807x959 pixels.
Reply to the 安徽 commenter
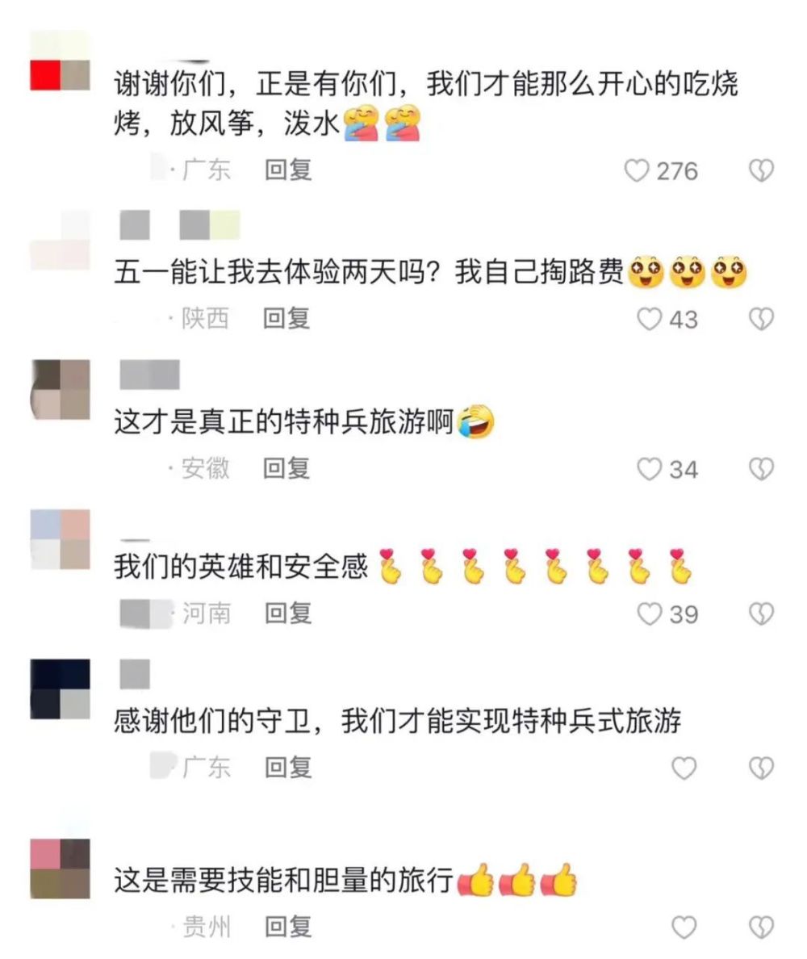click(286, 468)
